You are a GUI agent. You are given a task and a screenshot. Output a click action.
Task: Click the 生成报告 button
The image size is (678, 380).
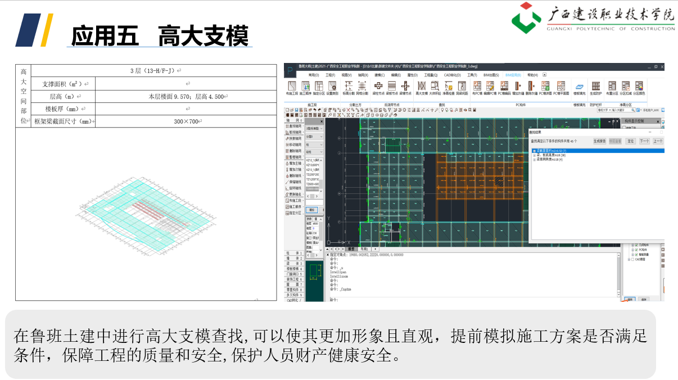(599, 141)
